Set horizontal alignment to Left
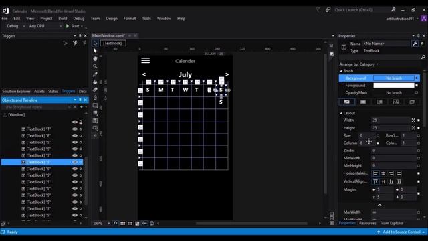Screen dimensions: 428x241 coord(376,173)
